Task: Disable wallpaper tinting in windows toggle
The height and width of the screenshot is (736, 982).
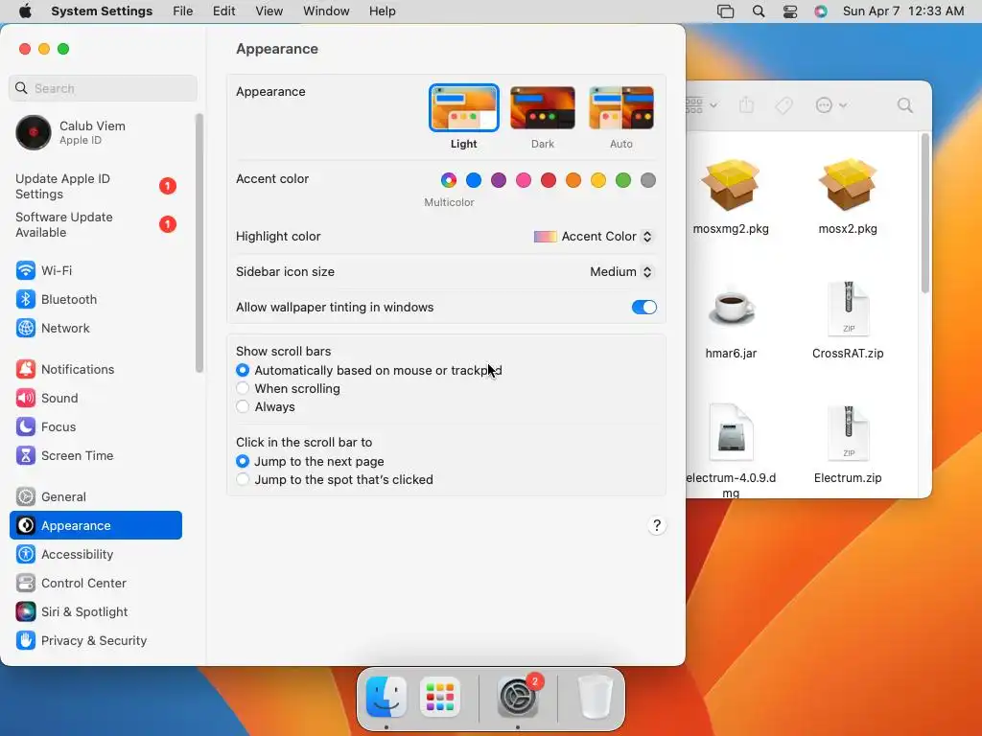Action: pyautogui.click(x=643, y=308)
